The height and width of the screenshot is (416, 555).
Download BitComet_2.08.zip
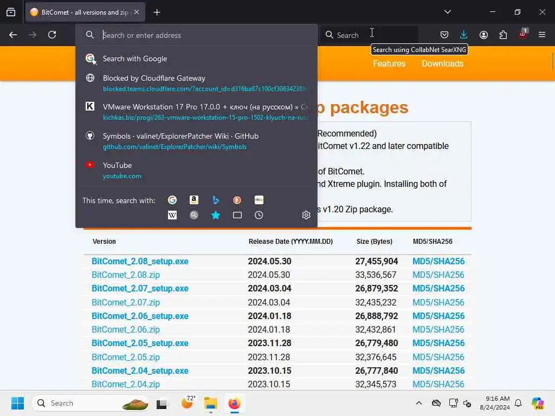coord(126,275)
